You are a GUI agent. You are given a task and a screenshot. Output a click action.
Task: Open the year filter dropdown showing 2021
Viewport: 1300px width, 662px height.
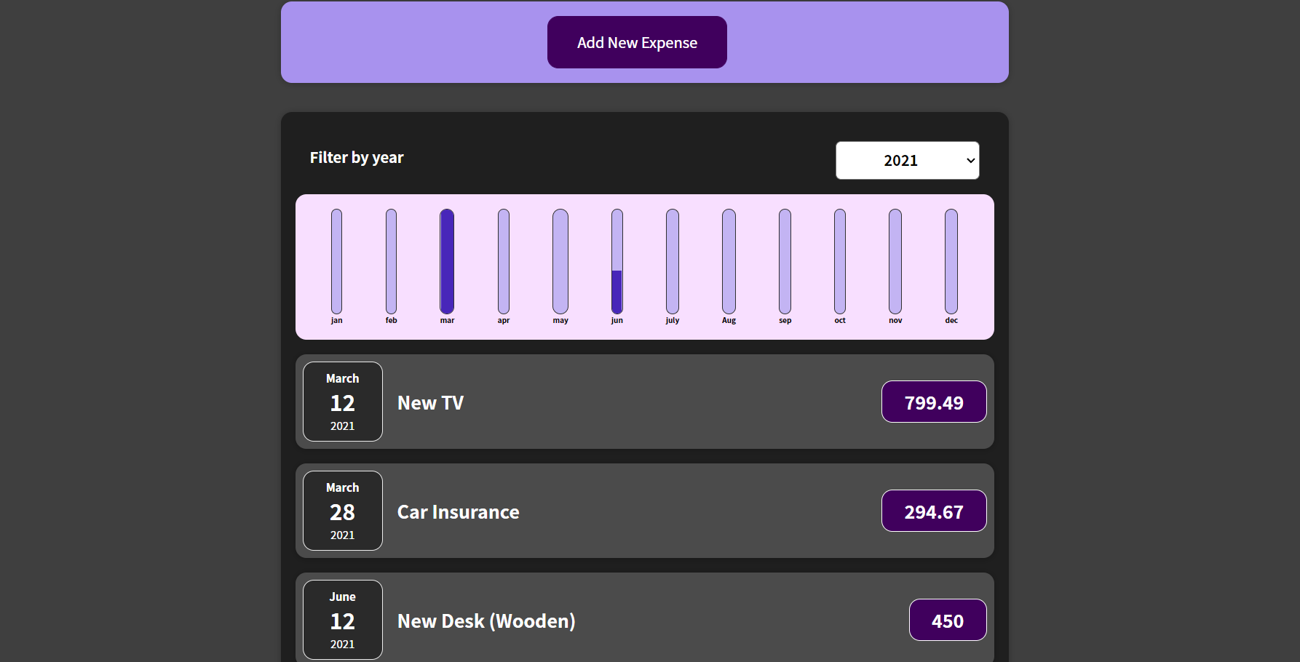[907, 160]
